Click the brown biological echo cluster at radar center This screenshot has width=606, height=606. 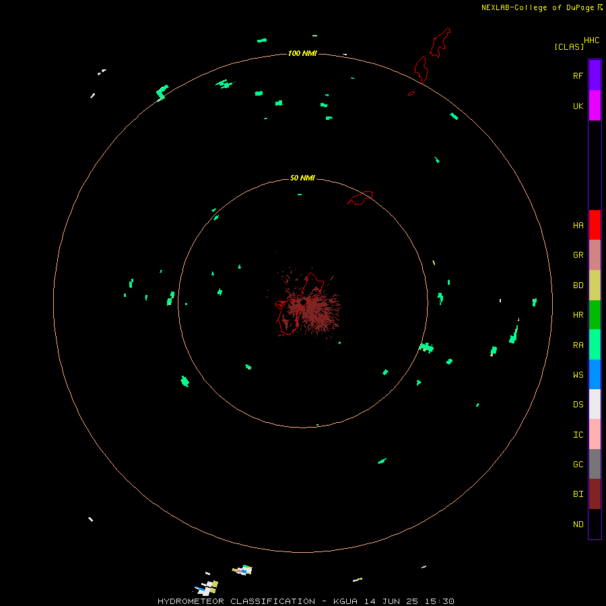pyautogui.click(x=309, y=304)
